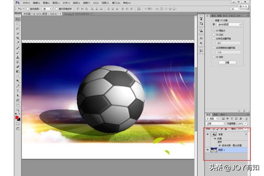Hide the 图层 1 layer eye
Viewport: 264px width, 176px height.
(207, 150)
